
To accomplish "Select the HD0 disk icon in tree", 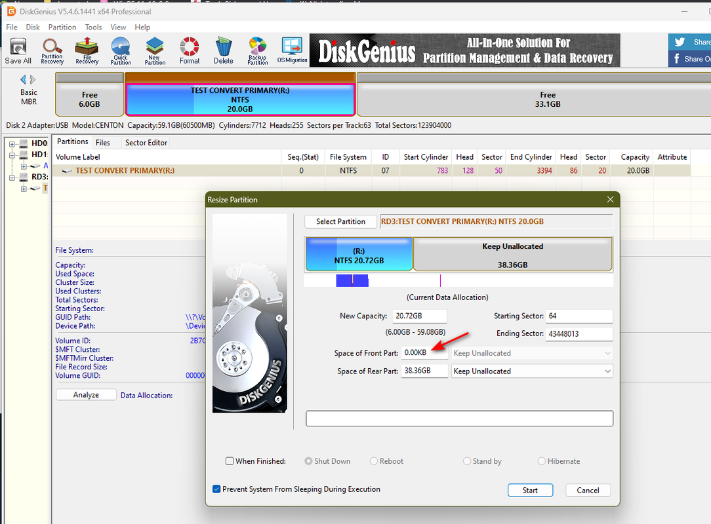I will 24,144.
